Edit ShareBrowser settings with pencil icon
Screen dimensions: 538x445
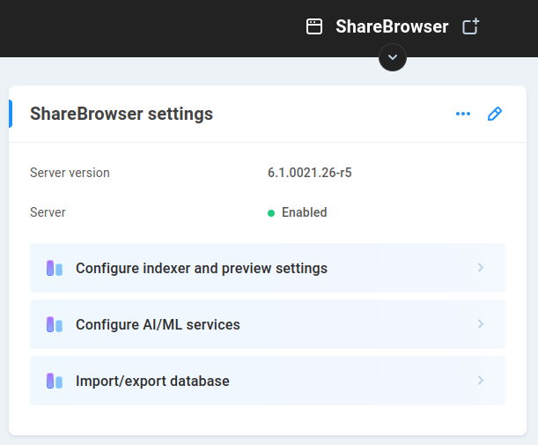(x=495, y=114)
